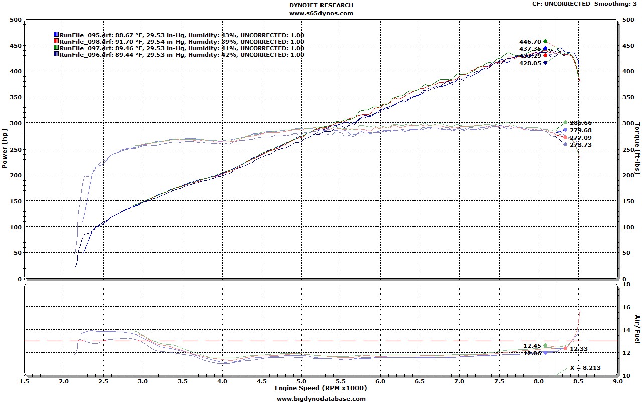Viewport: 642px width, 402px height.
Task: Click the CF: UNCORRECTED label
Action: coord(561,4)
